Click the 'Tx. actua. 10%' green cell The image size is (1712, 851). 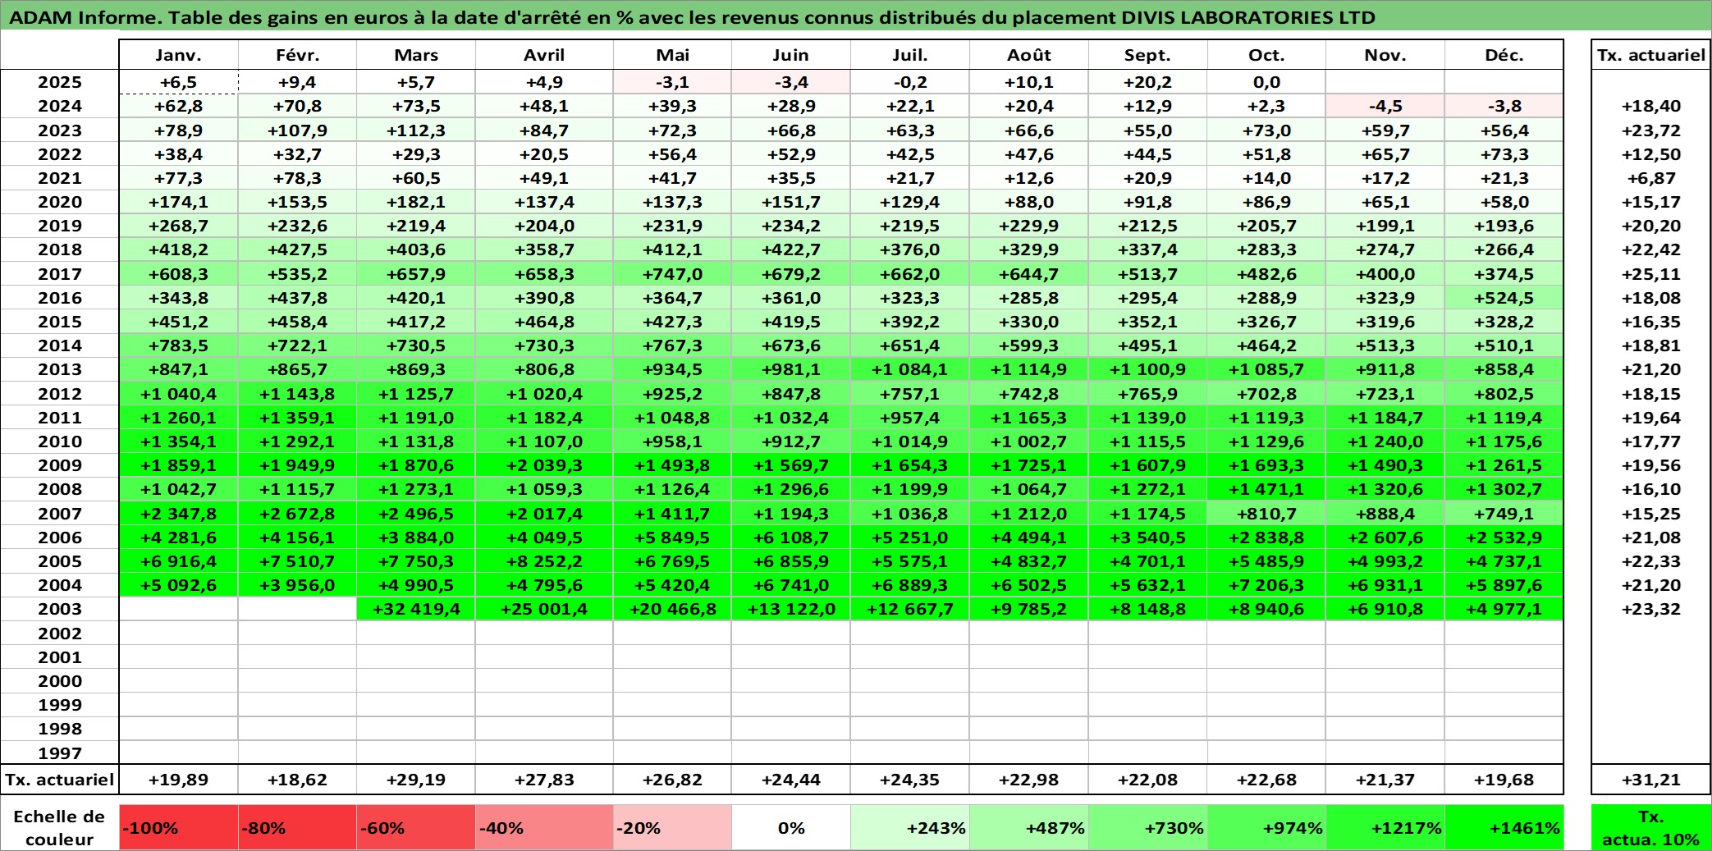coord(1651,827)
